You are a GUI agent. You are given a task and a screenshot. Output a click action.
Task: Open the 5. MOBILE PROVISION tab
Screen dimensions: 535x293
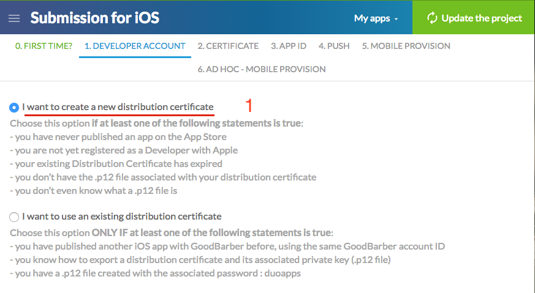tap(406, 46)
